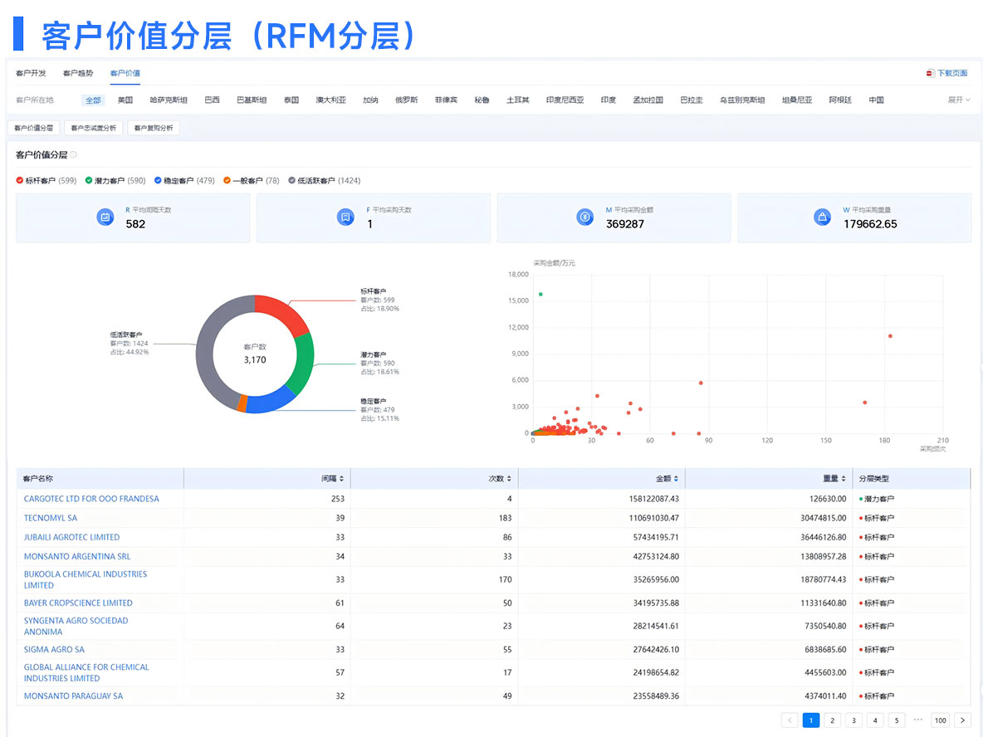Go to page 2 in pagination
988x737 pixels.
pyautogui.click(x=833, y=720)
